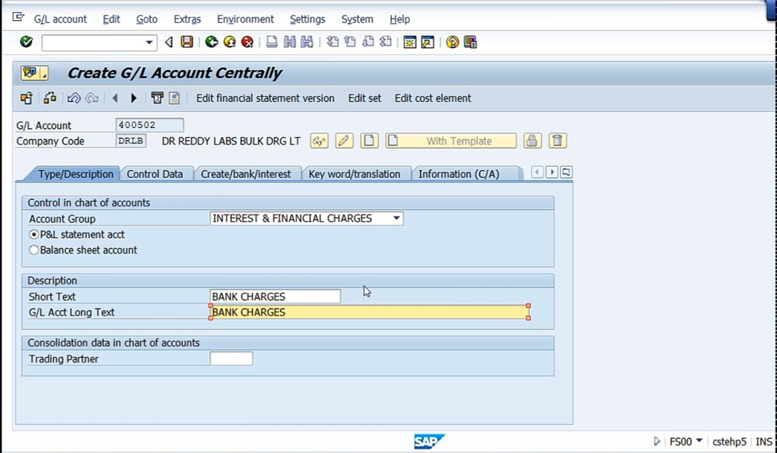Screen dimensions: 777x453
Task: Go to Next Page icon
Action: coord(368,42)
